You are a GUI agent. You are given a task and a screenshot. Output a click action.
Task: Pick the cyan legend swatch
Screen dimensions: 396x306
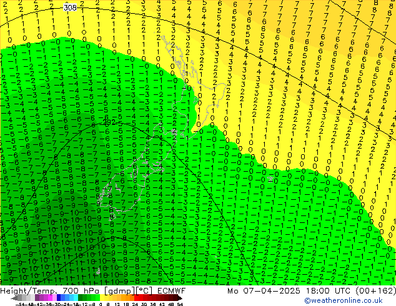(76, 298)
